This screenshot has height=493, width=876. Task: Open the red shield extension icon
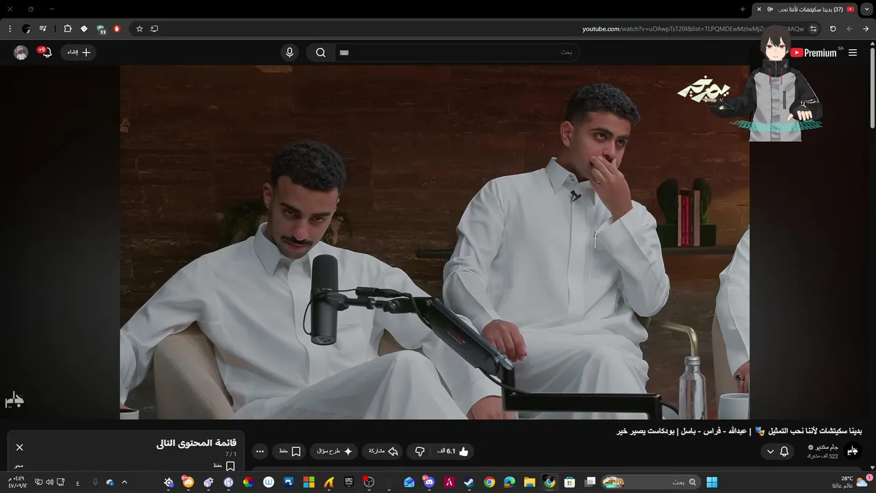tap(117, 29)
